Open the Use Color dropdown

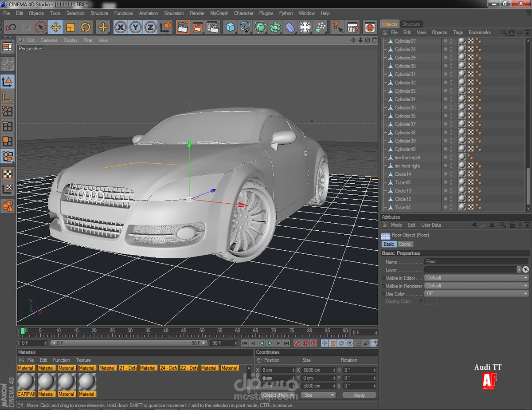[x=477, y=294]
